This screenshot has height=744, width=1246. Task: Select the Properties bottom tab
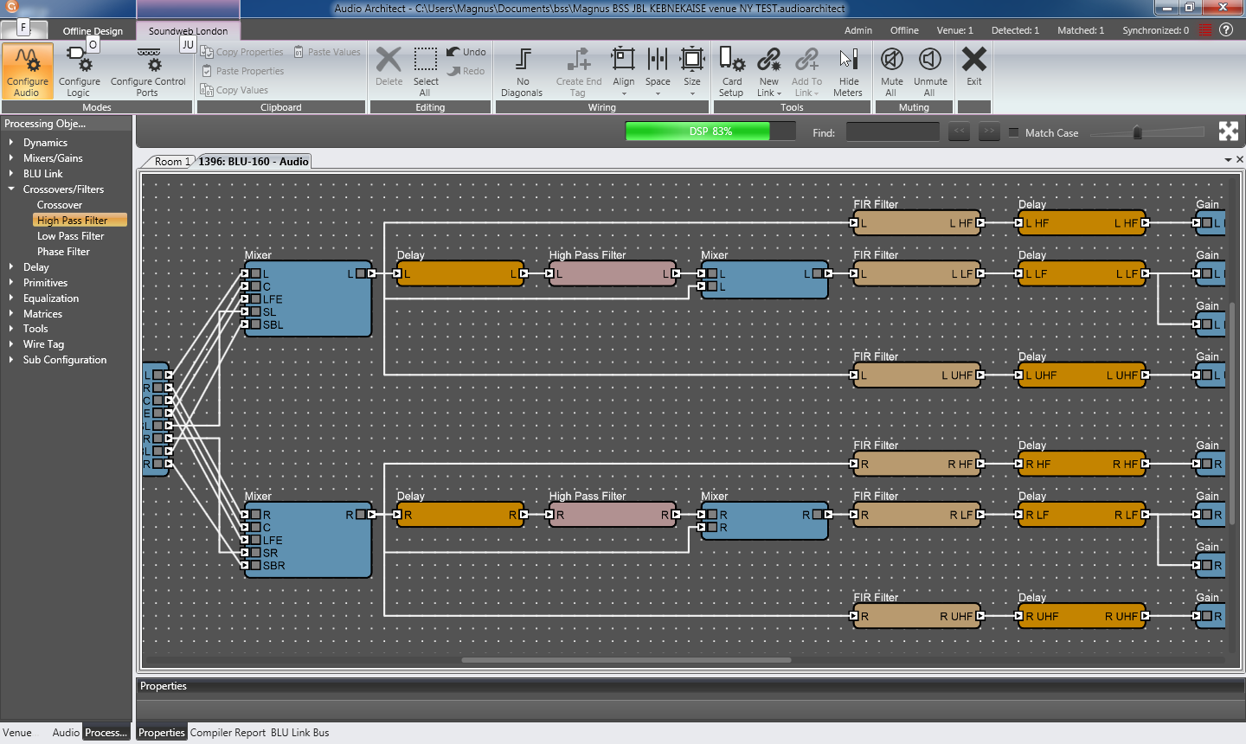pyautogui.click(x=162, y=732)
